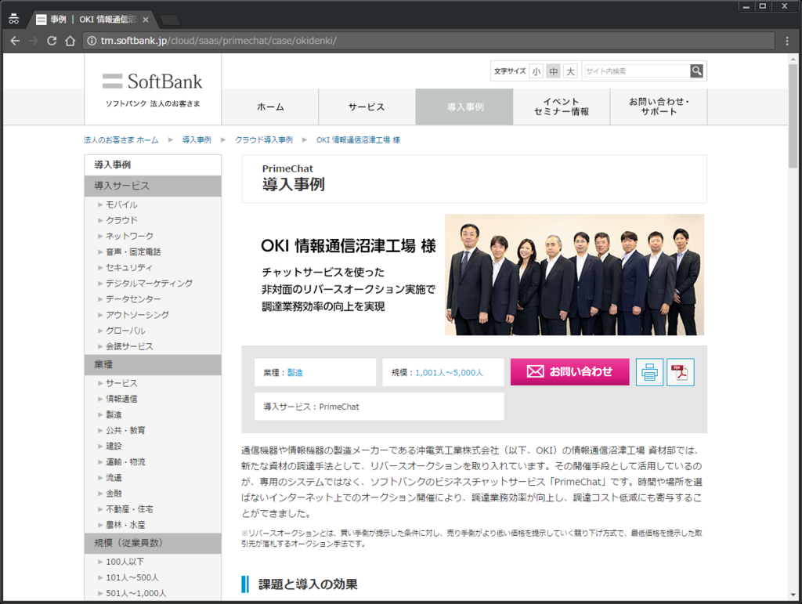Select 建設 in the sidebar
The image size is (802, 604).
click(114, 447)
